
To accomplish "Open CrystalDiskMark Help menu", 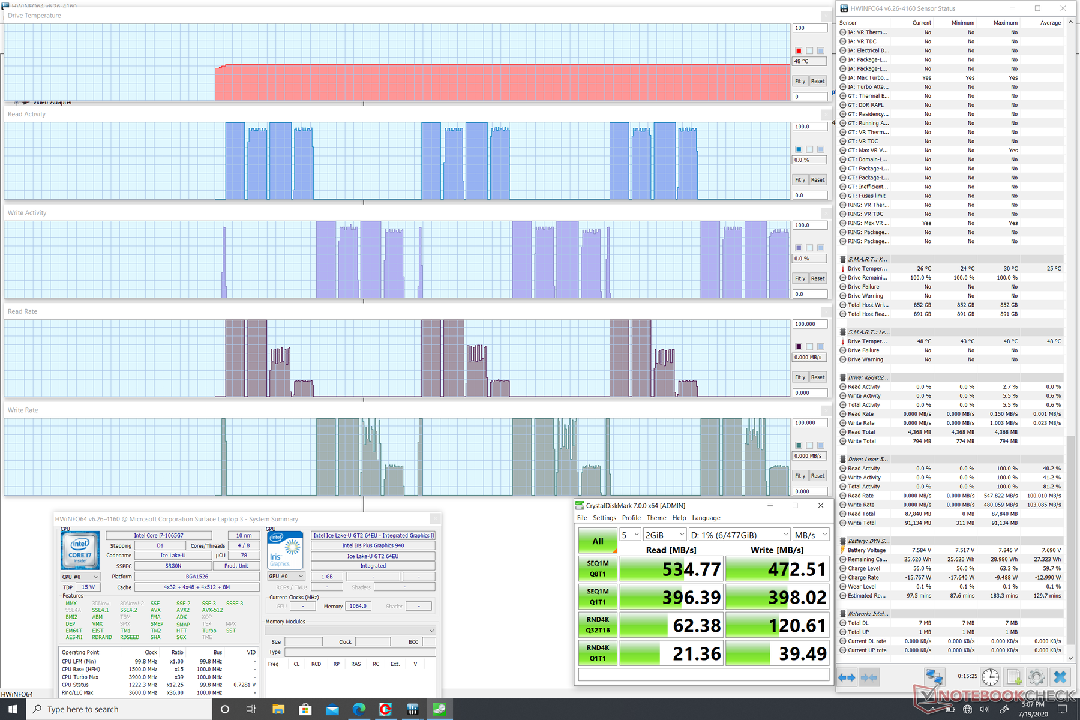I will pyautogui.click(x=679, y=518).
